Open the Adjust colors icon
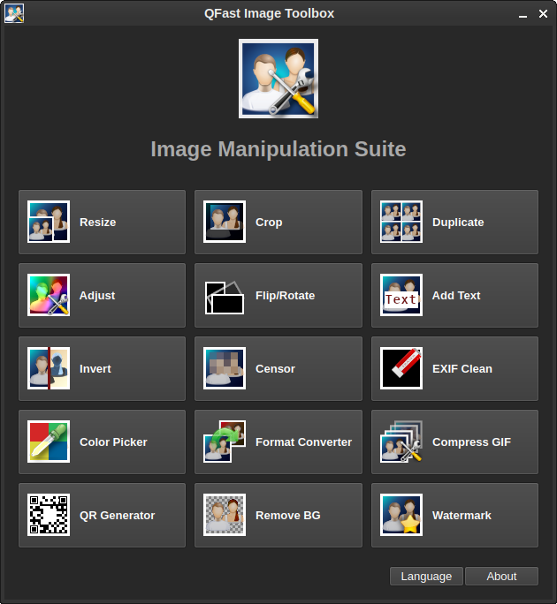 pyautogui.click(x=49, y=296)
